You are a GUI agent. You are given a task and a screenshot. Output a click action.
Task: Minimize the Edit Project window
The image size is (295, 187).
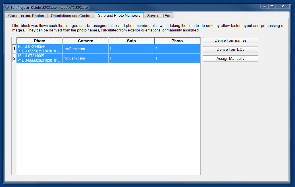click(264, 7)
